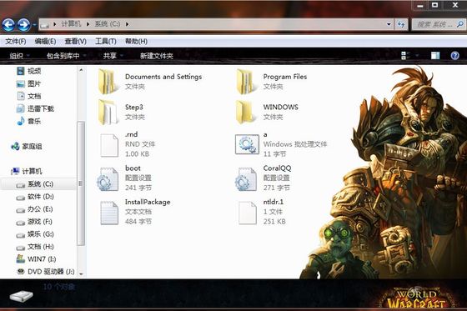Open the 工具(T) menu
This screenshot has width=467, height=311.
(105, 41)
